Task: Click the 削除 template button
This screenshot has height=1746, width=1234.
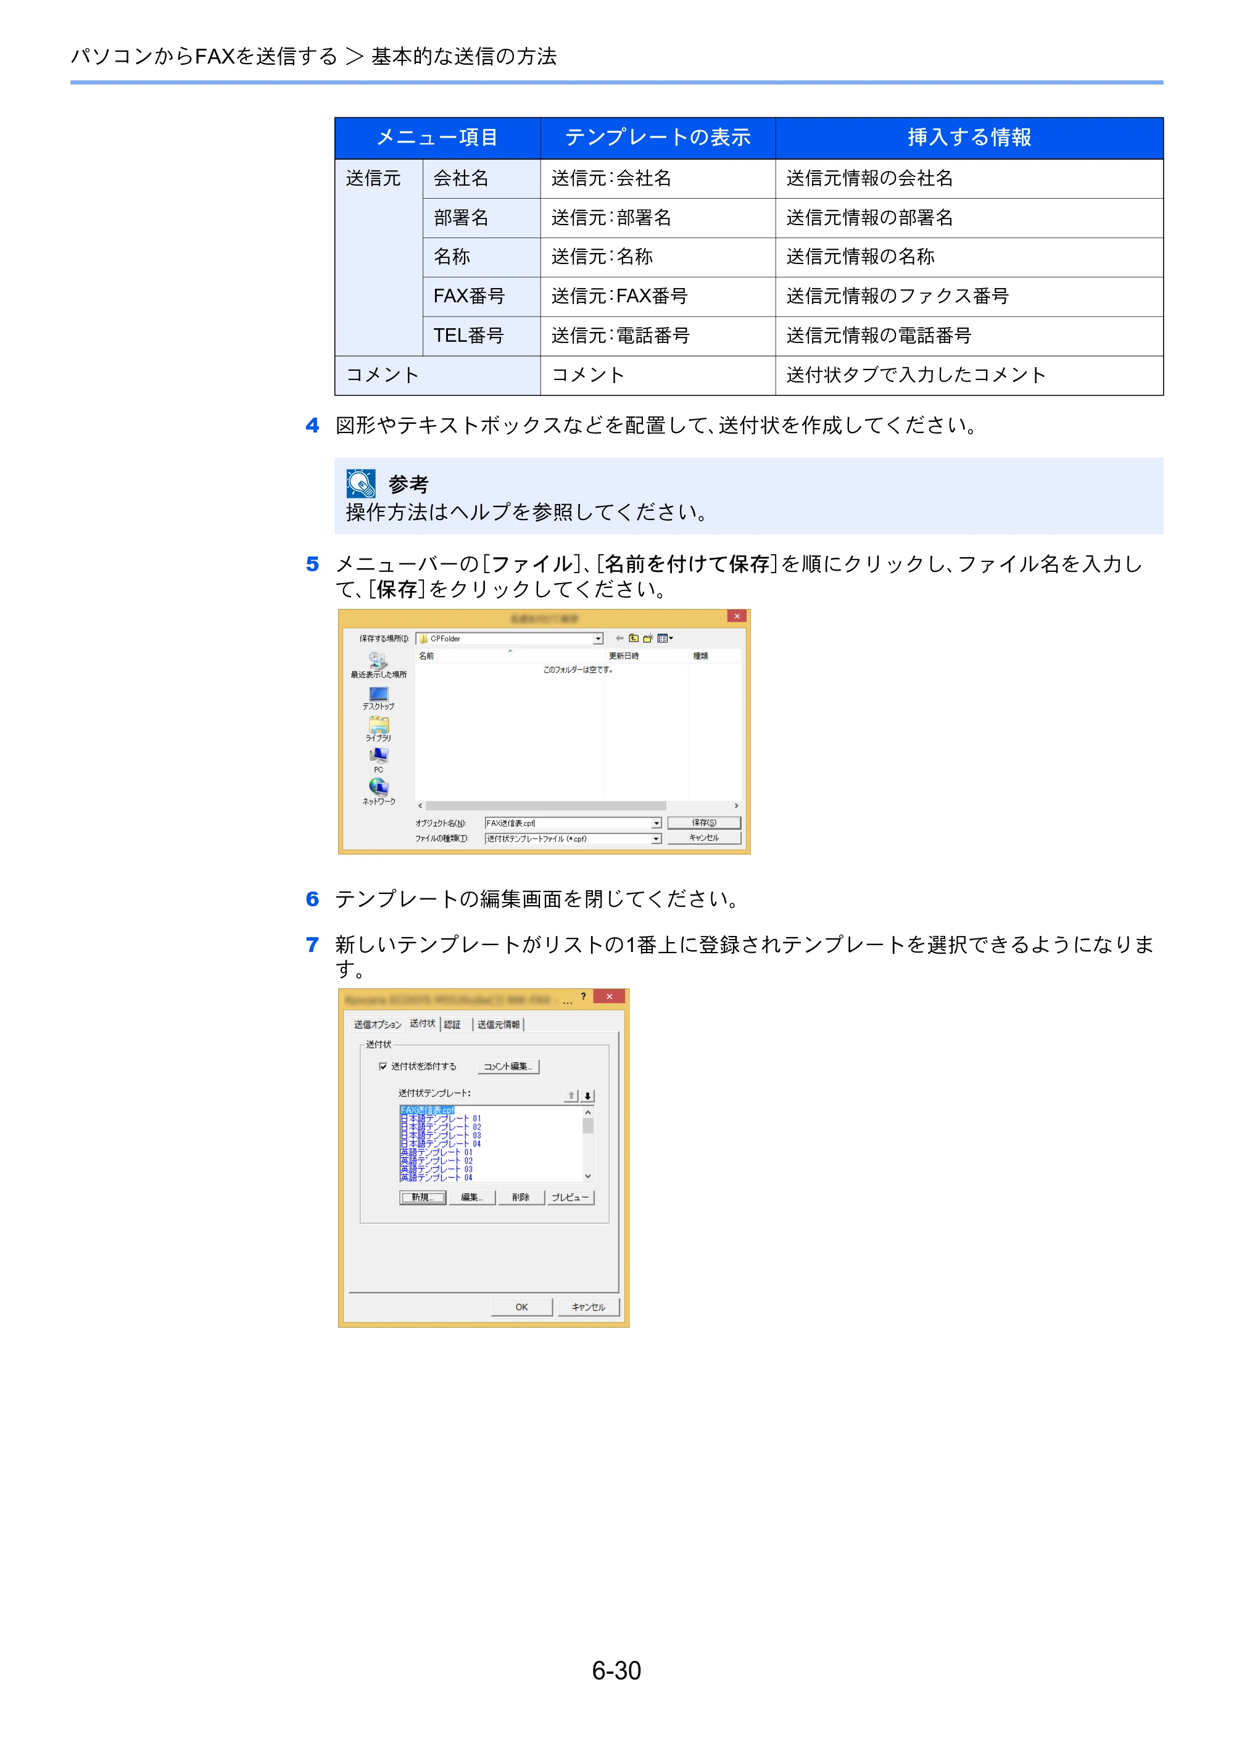Action: (x=521, y=1198)
